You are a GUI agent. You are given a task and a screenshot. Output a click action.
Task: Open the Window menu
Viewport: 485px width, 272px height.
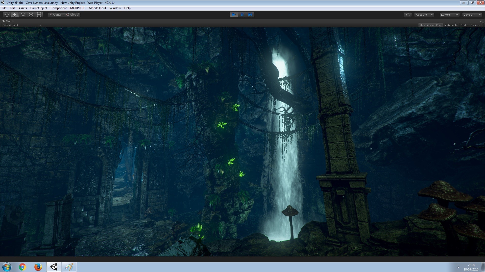pyautogui.click(x=115, y=8)
